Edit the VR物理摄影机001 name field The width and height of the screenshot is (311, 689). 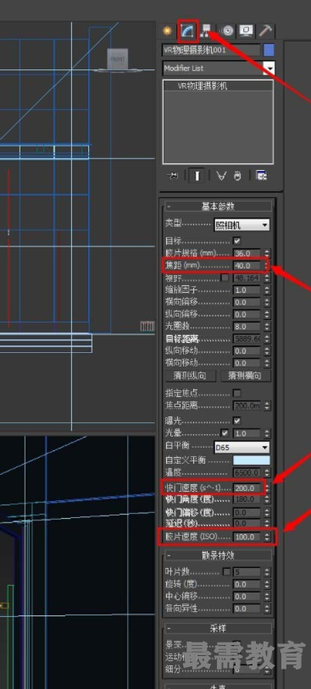pyautogui.click(x=211, y=50)
